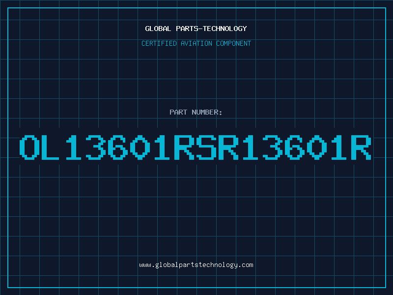
Task: Click the PART NUMBER: label
Action: pos(196,112)
